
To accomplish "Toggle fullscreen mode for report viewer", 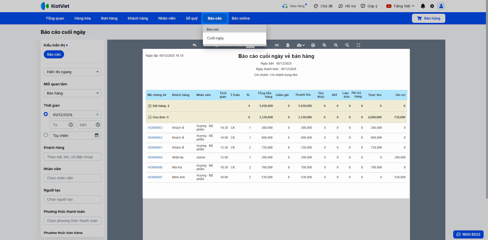I will click(x=358, y=45).
